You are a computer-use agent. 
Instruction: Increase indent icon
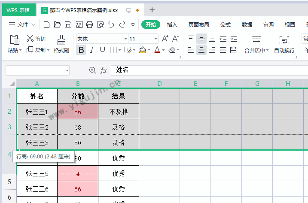[234, 39]
